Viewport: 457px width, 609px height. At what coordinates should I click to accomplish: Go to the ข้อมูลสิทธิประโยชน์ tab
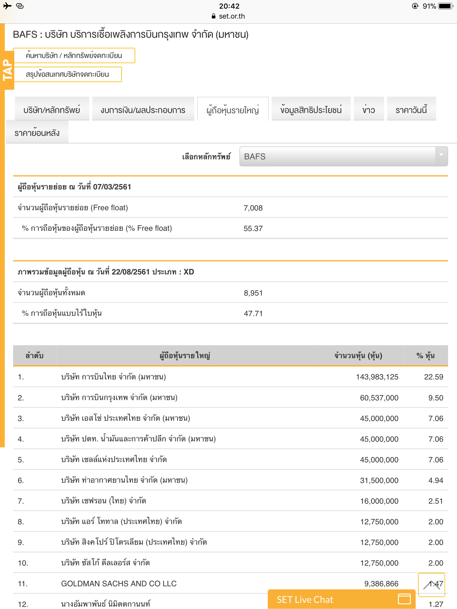(311, 109)
